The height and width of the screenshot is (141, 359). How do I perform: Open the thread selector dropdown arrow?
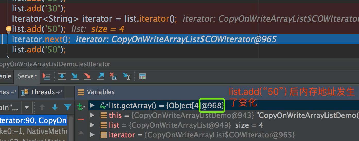coord(27,107)
